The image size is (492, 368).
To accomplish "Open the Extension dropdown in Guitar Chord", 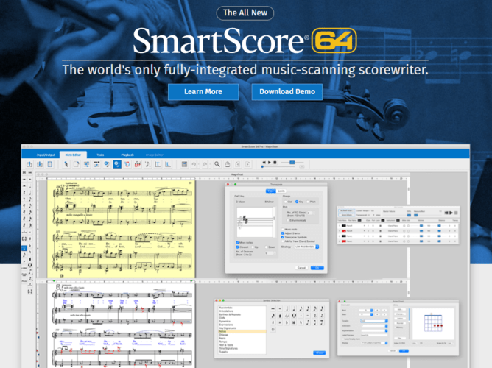I will [x=374, y=326].
